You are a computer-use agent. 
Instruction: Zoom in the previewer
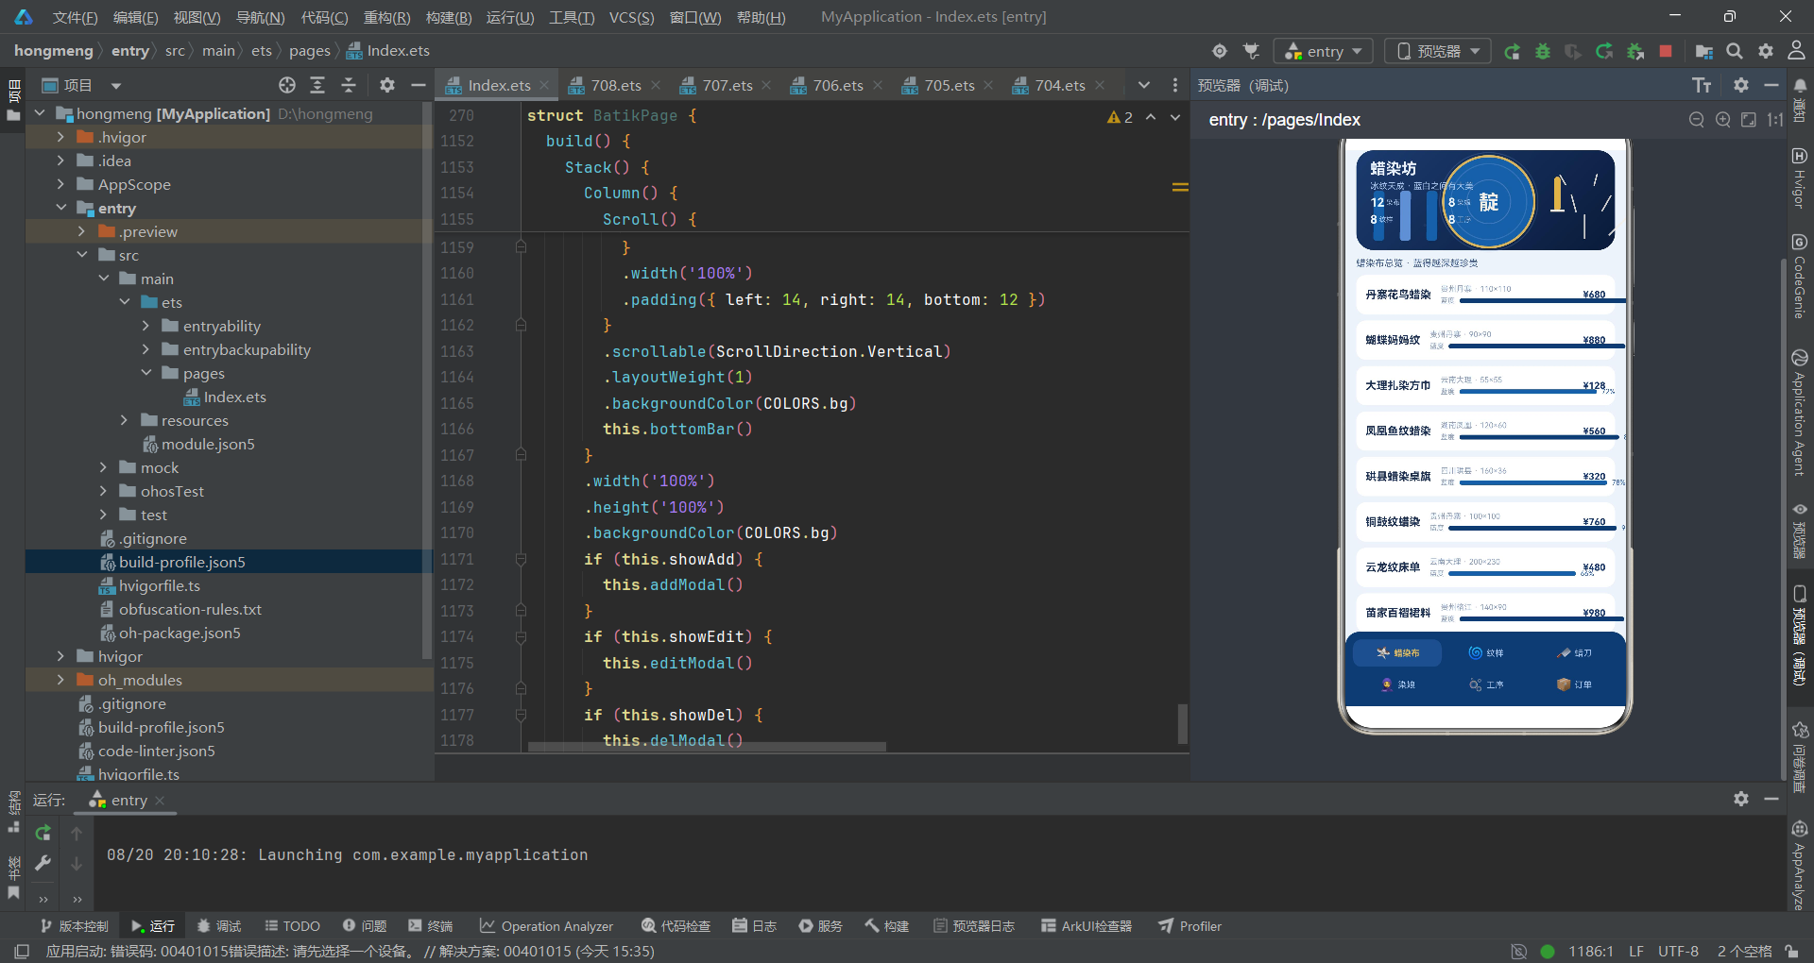point(1723,120)
